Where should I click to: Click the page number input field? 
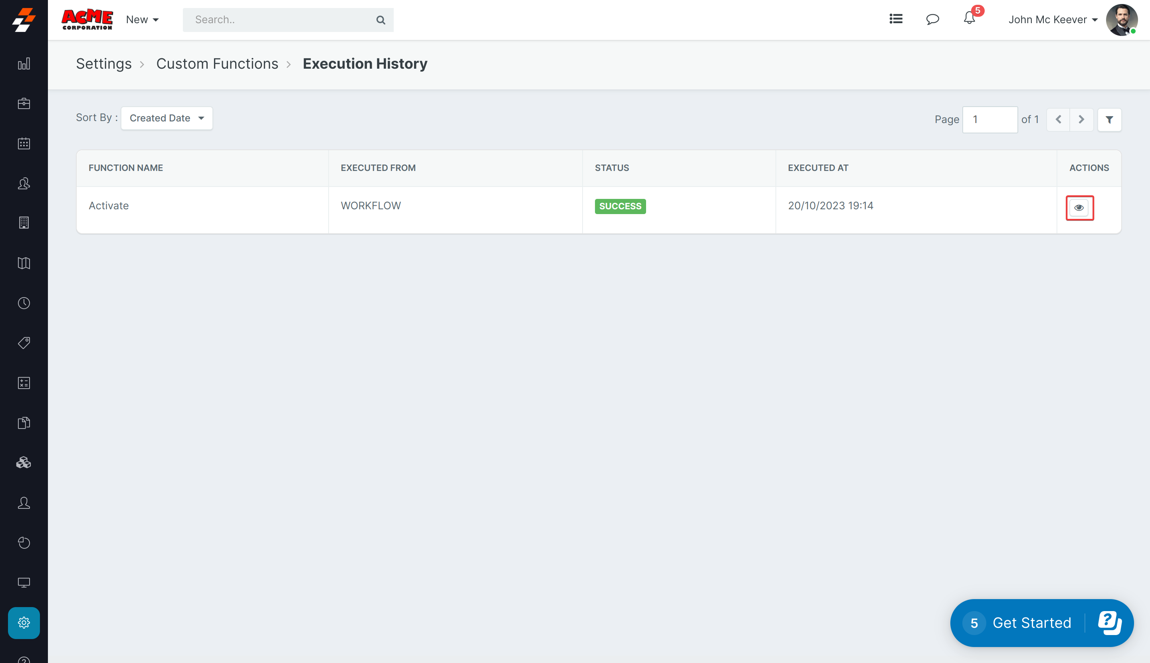pyautogui.click(x=990, y=120)
